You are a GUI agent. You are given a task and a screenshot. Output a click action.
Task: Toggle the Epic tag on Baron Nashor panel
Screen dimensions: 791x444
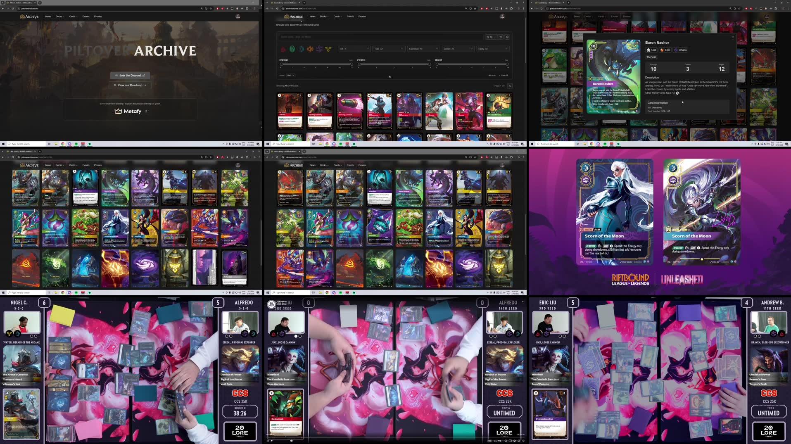(x=665, y=50)
